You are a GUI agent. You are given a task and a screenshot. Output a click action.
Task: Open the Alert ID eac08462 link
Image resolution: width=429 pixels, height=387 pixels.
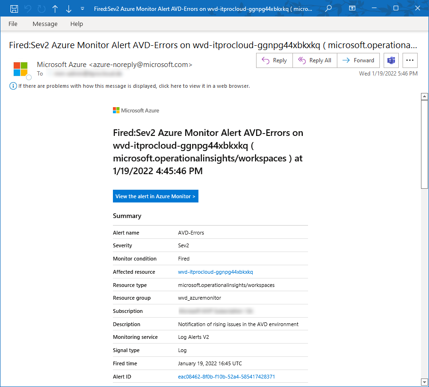coord(226,377)
